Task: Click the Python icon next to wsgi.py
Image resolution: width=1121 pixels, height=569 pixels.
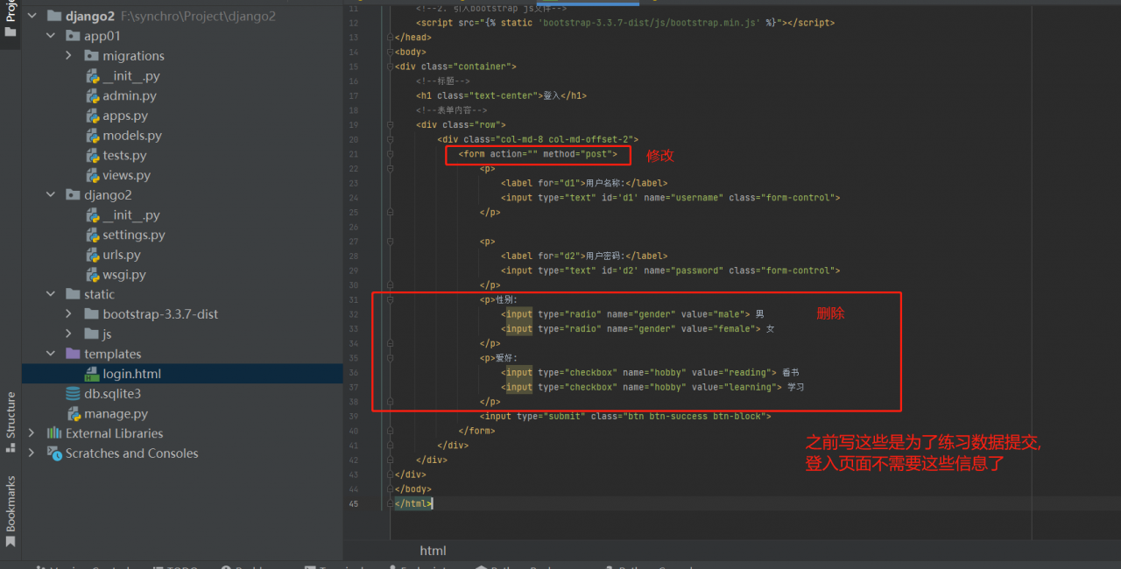Action: [93, 275]
